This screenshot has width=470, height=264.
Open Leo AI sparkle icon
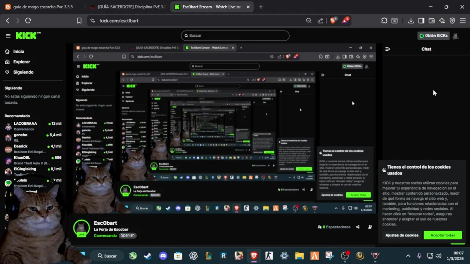(x=442, y=21)
